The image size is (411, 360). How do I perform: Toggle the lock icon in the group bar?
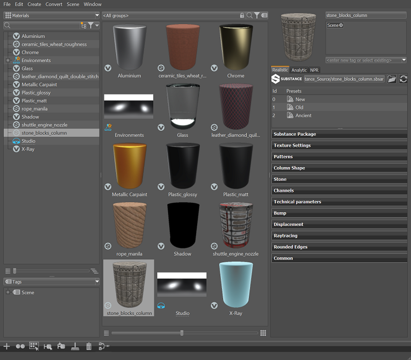coord(242,15)
